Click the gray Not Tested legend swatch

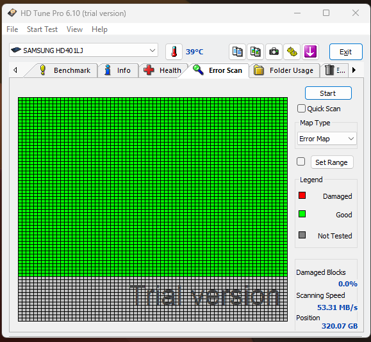(302, 235)
